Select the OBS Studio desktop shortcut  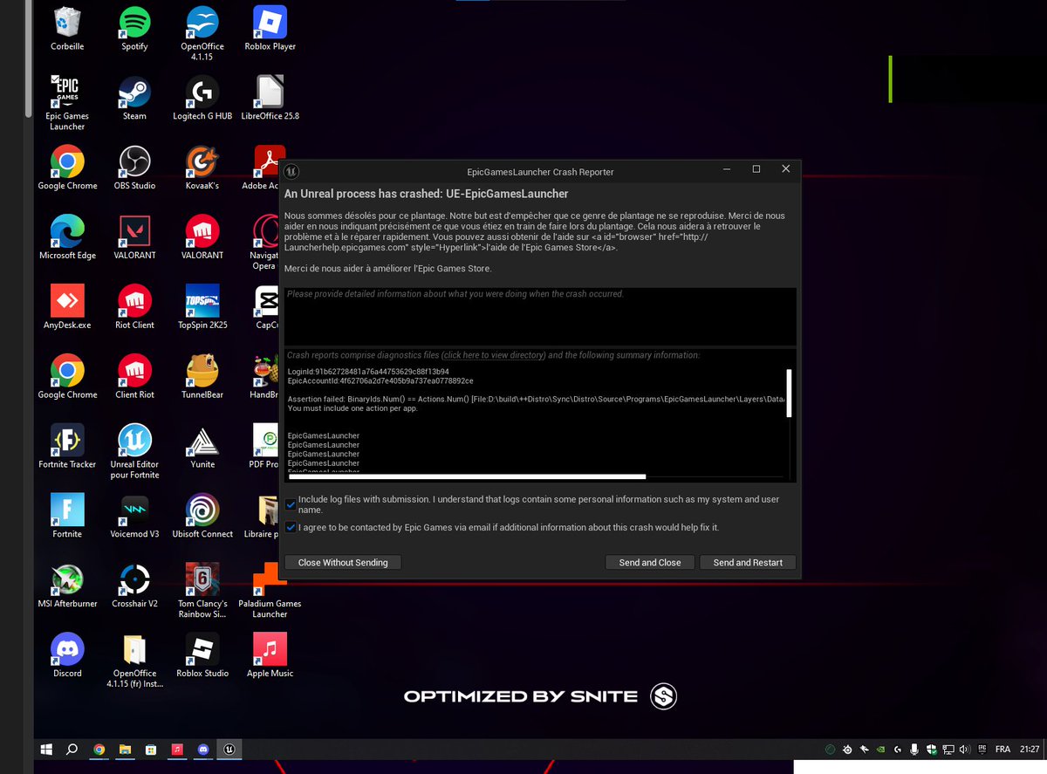134,168
